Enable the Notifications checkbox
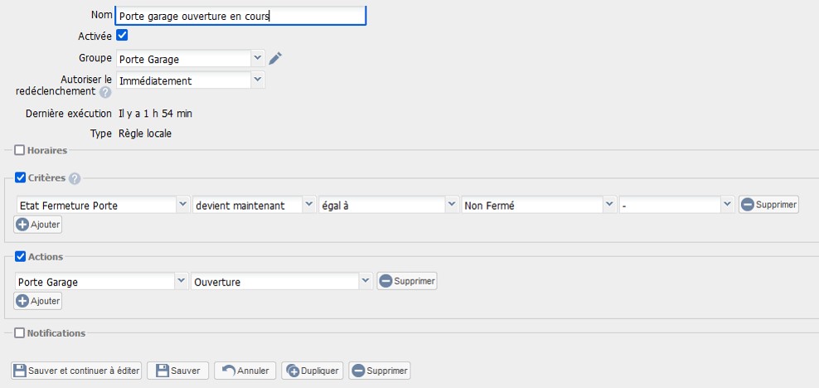 tap(20, 333)
